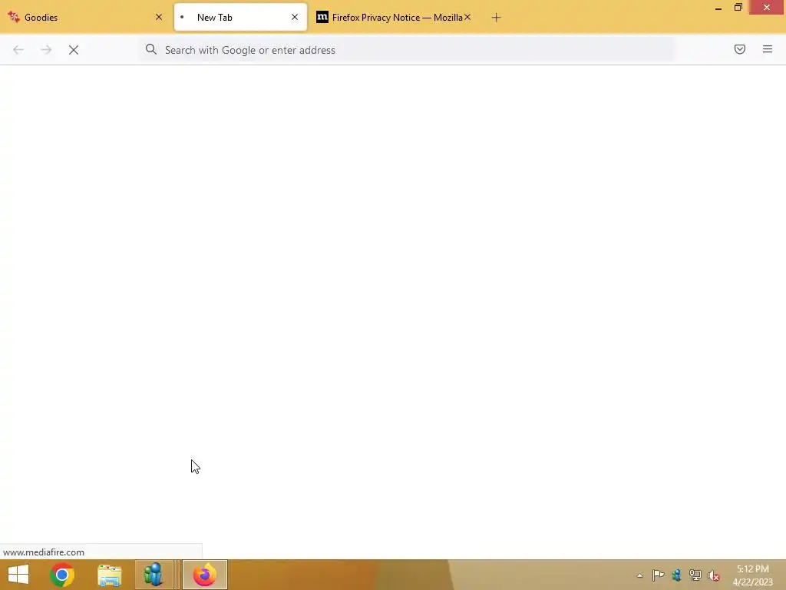Close the Firefox window
Screen dimensions: 786x590
click(x=767, y=7)
